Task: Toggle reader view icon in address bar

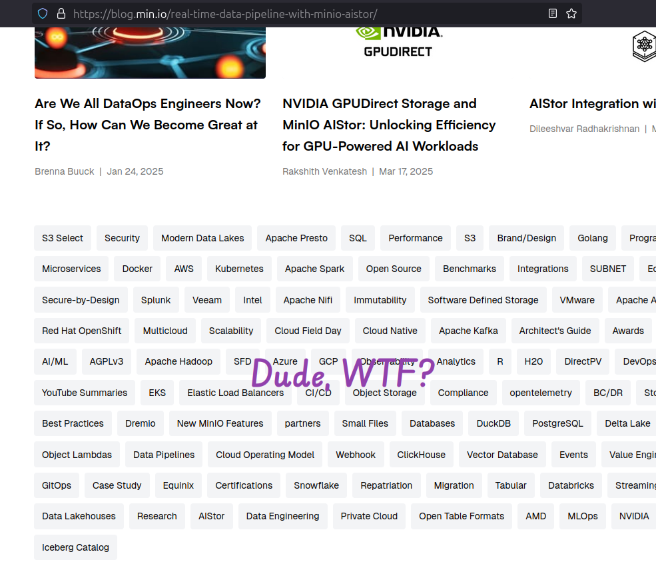Action: coord(553,14)
